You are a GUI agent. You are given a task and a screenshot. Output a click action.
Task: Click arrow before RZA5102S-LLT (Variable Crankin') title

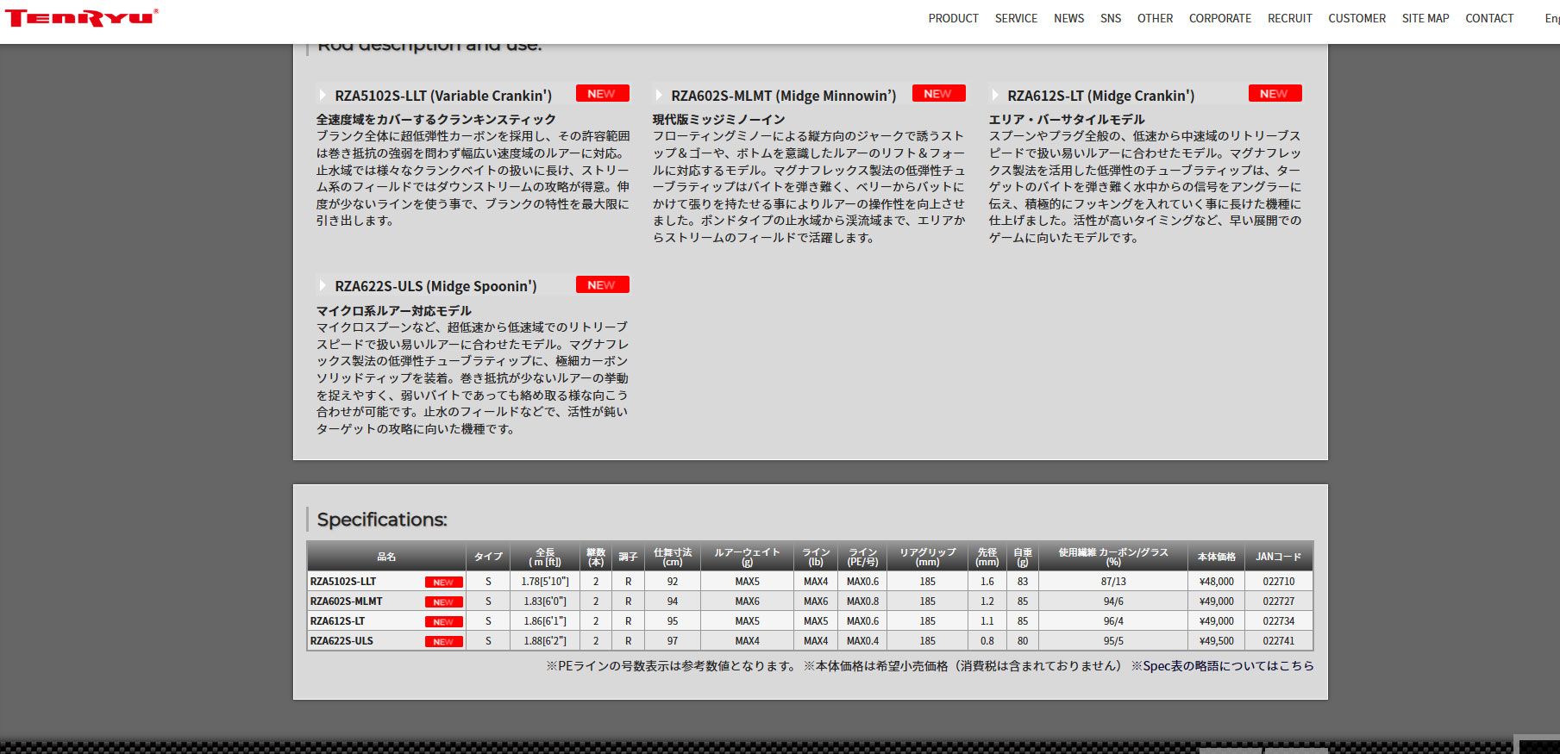coord(323,96)
